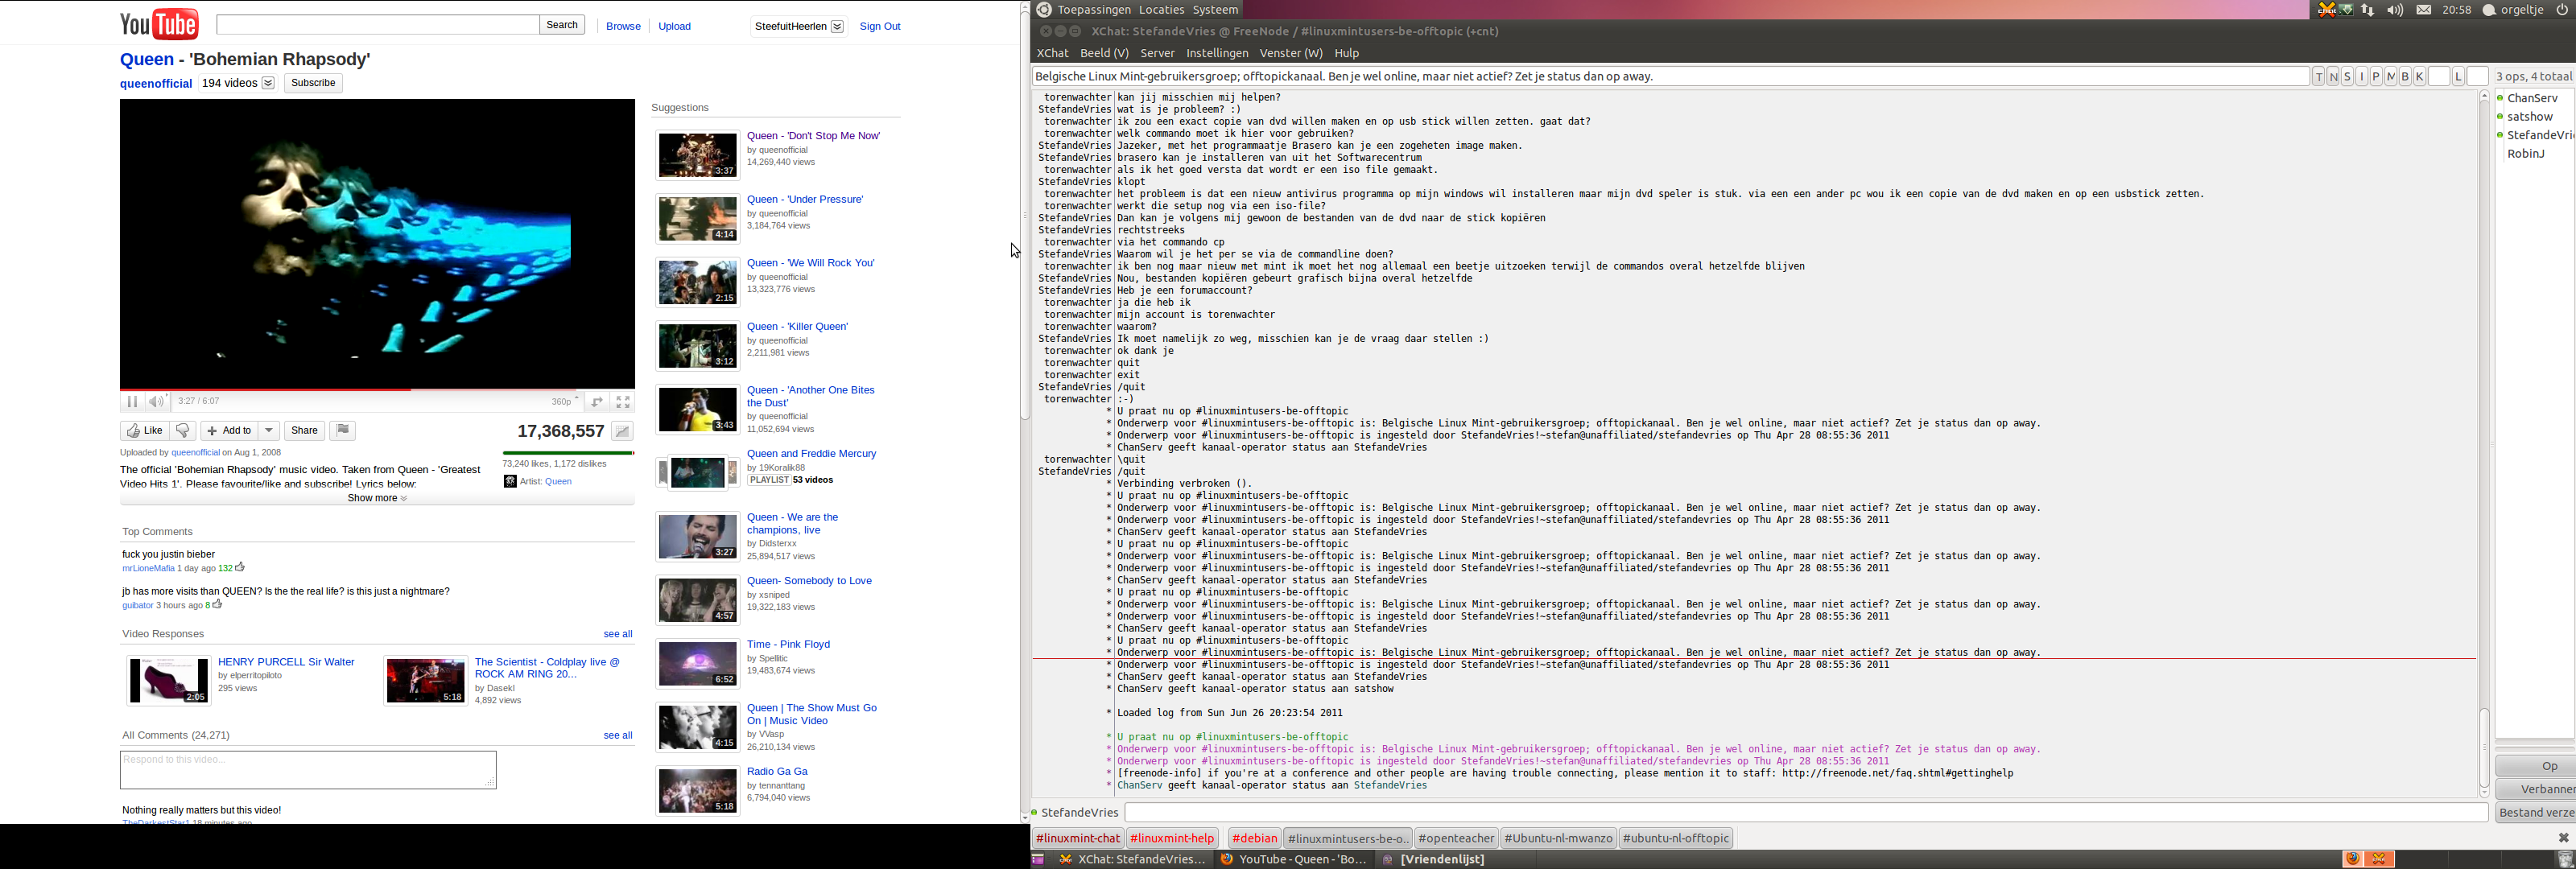Click the Share button

(x=304, y=431)
